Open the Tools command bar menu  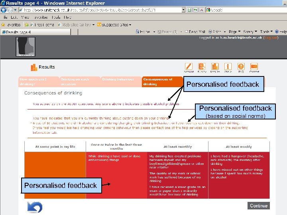point(266,32)
